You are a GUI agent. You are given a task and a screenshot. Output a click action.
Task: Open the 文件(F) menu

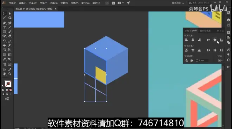[12, 3]
